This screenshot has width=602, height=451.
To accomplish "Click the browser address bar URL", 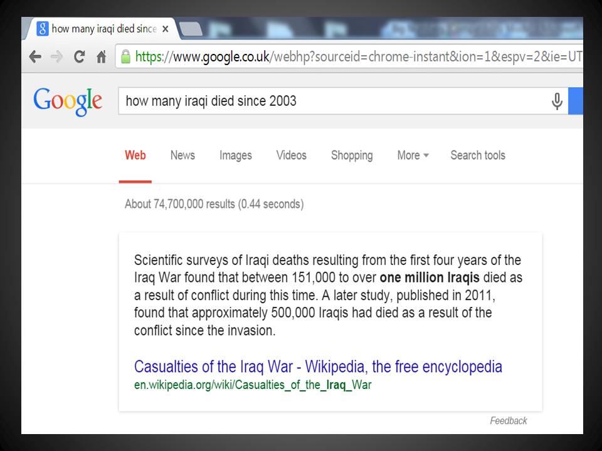I will coord(357,57).
